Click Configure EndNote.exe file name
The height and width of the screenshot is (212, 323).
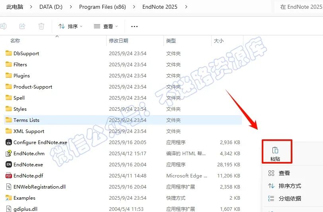pyautogui.click(x=41, y=142)
